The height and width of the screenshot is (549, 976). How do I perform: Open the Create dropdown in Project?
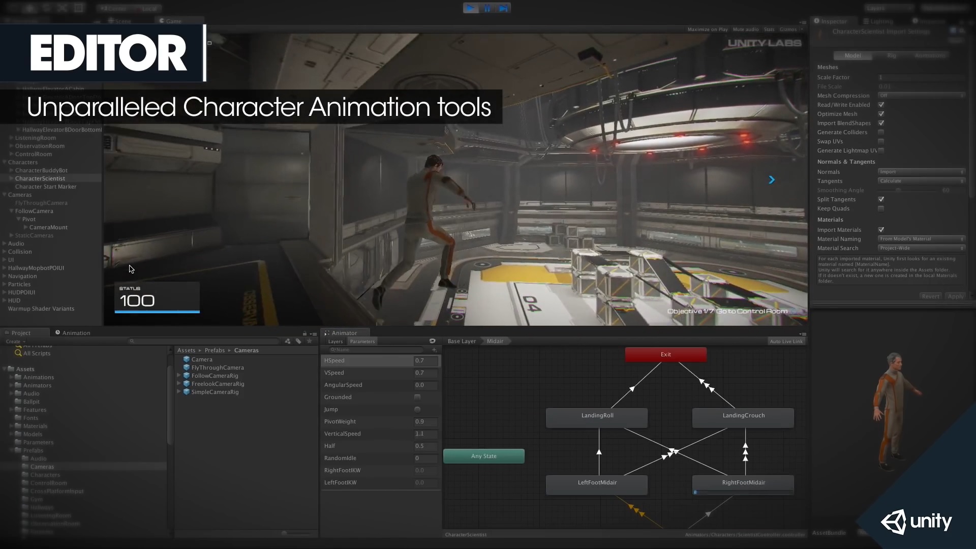click(x=15, y=342)
